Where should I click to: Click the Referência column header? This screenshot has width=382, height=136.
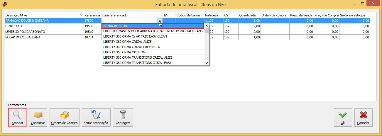tap(92, 15)
